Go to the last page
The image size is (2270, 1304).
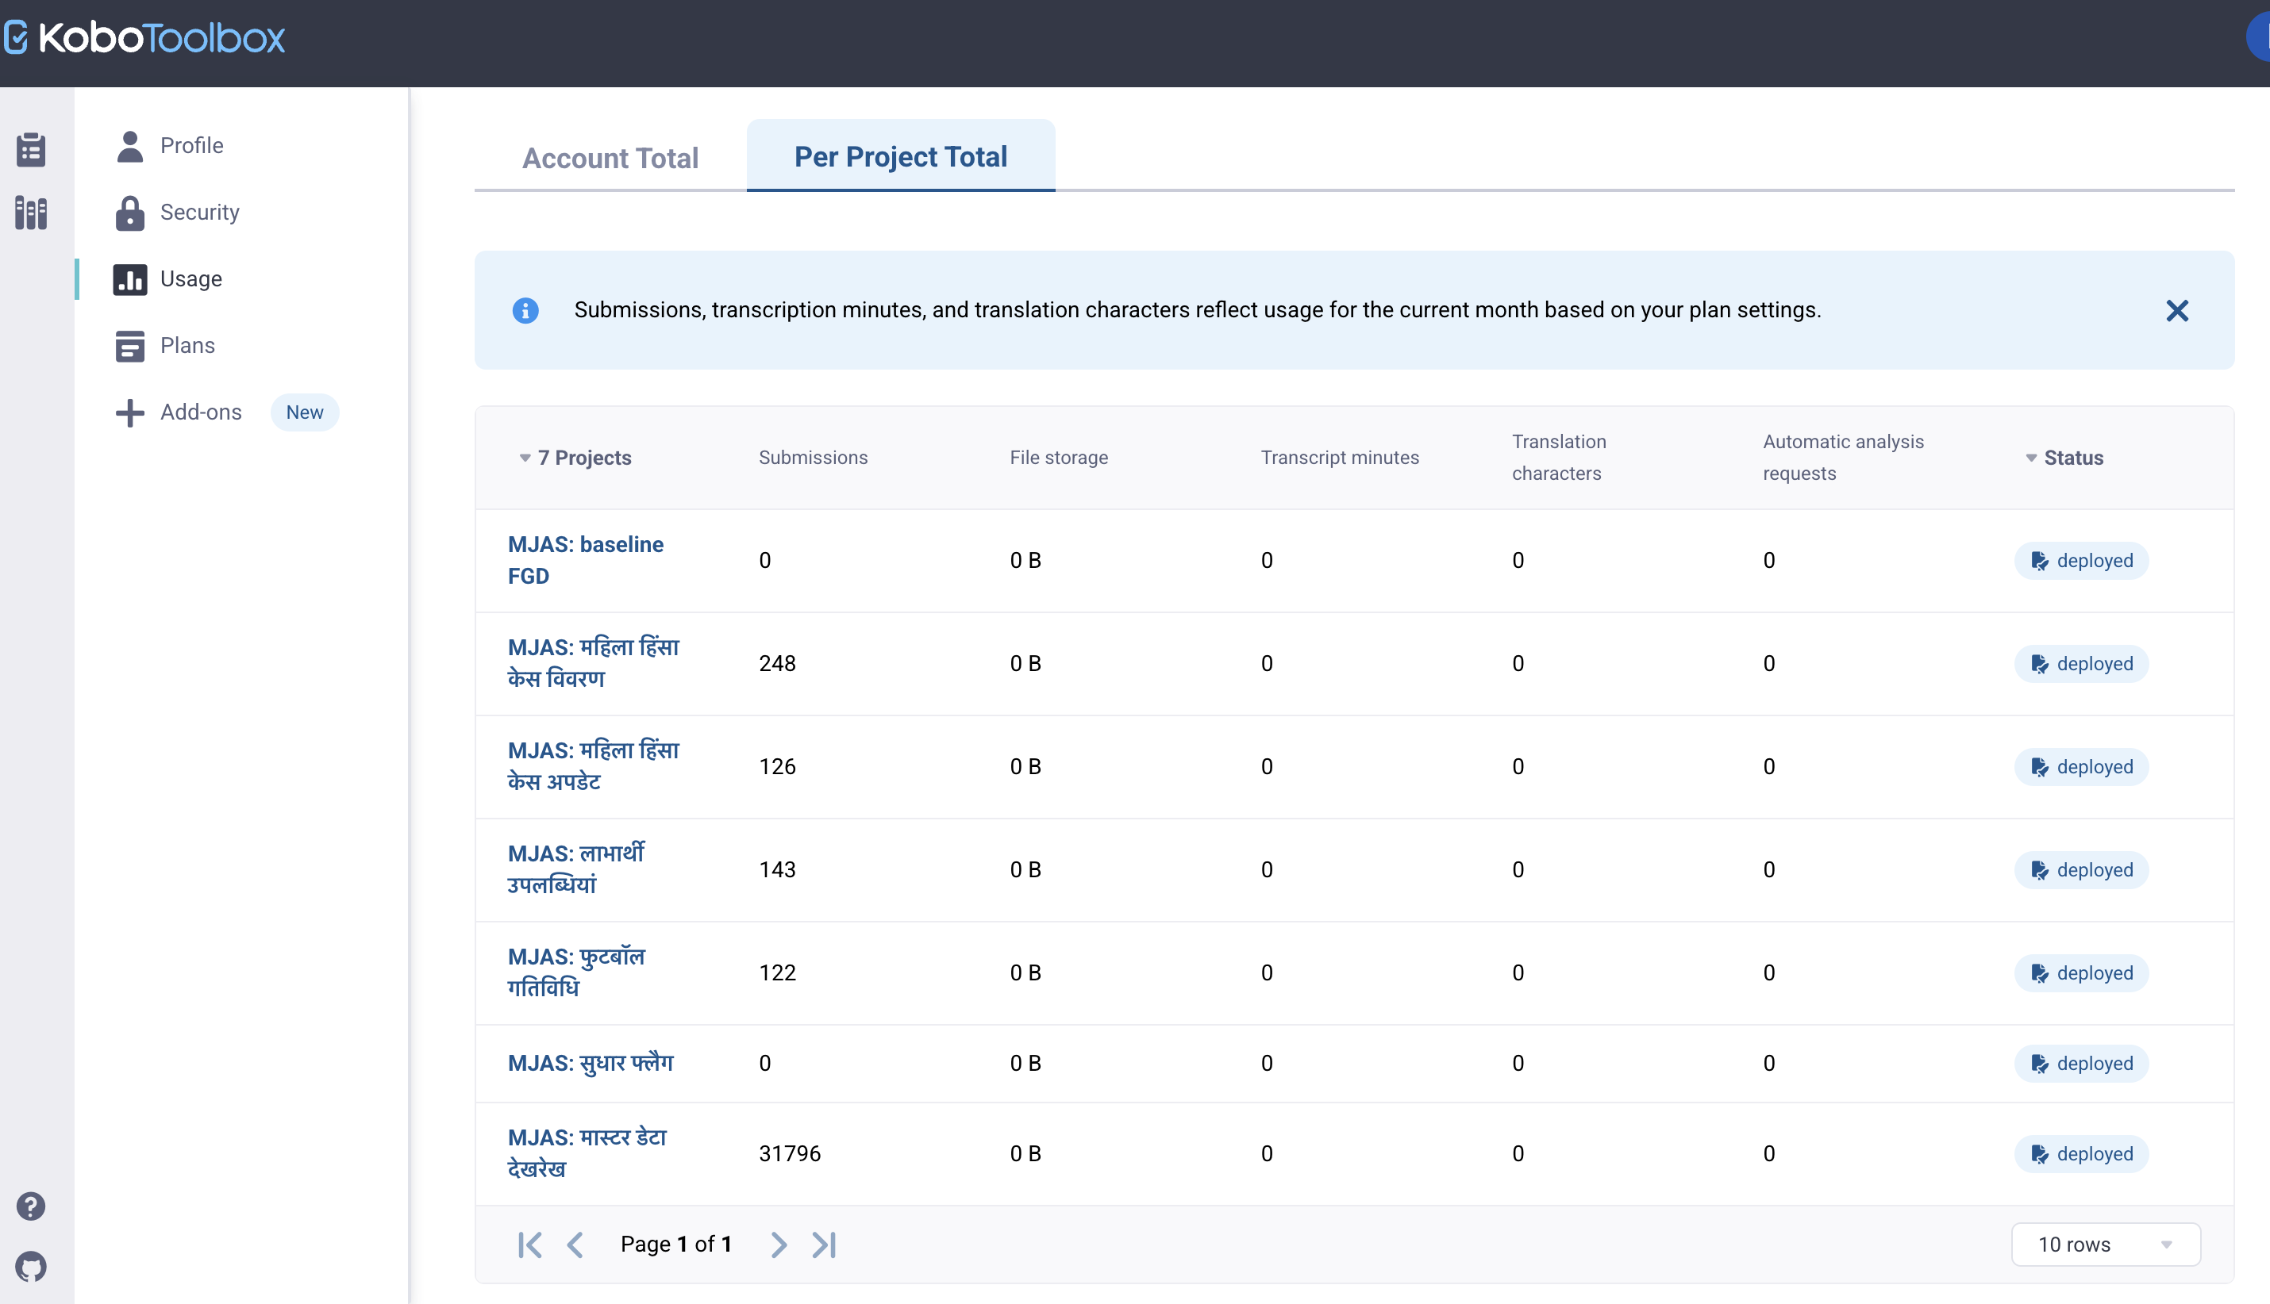click(x=824, y=1244)
